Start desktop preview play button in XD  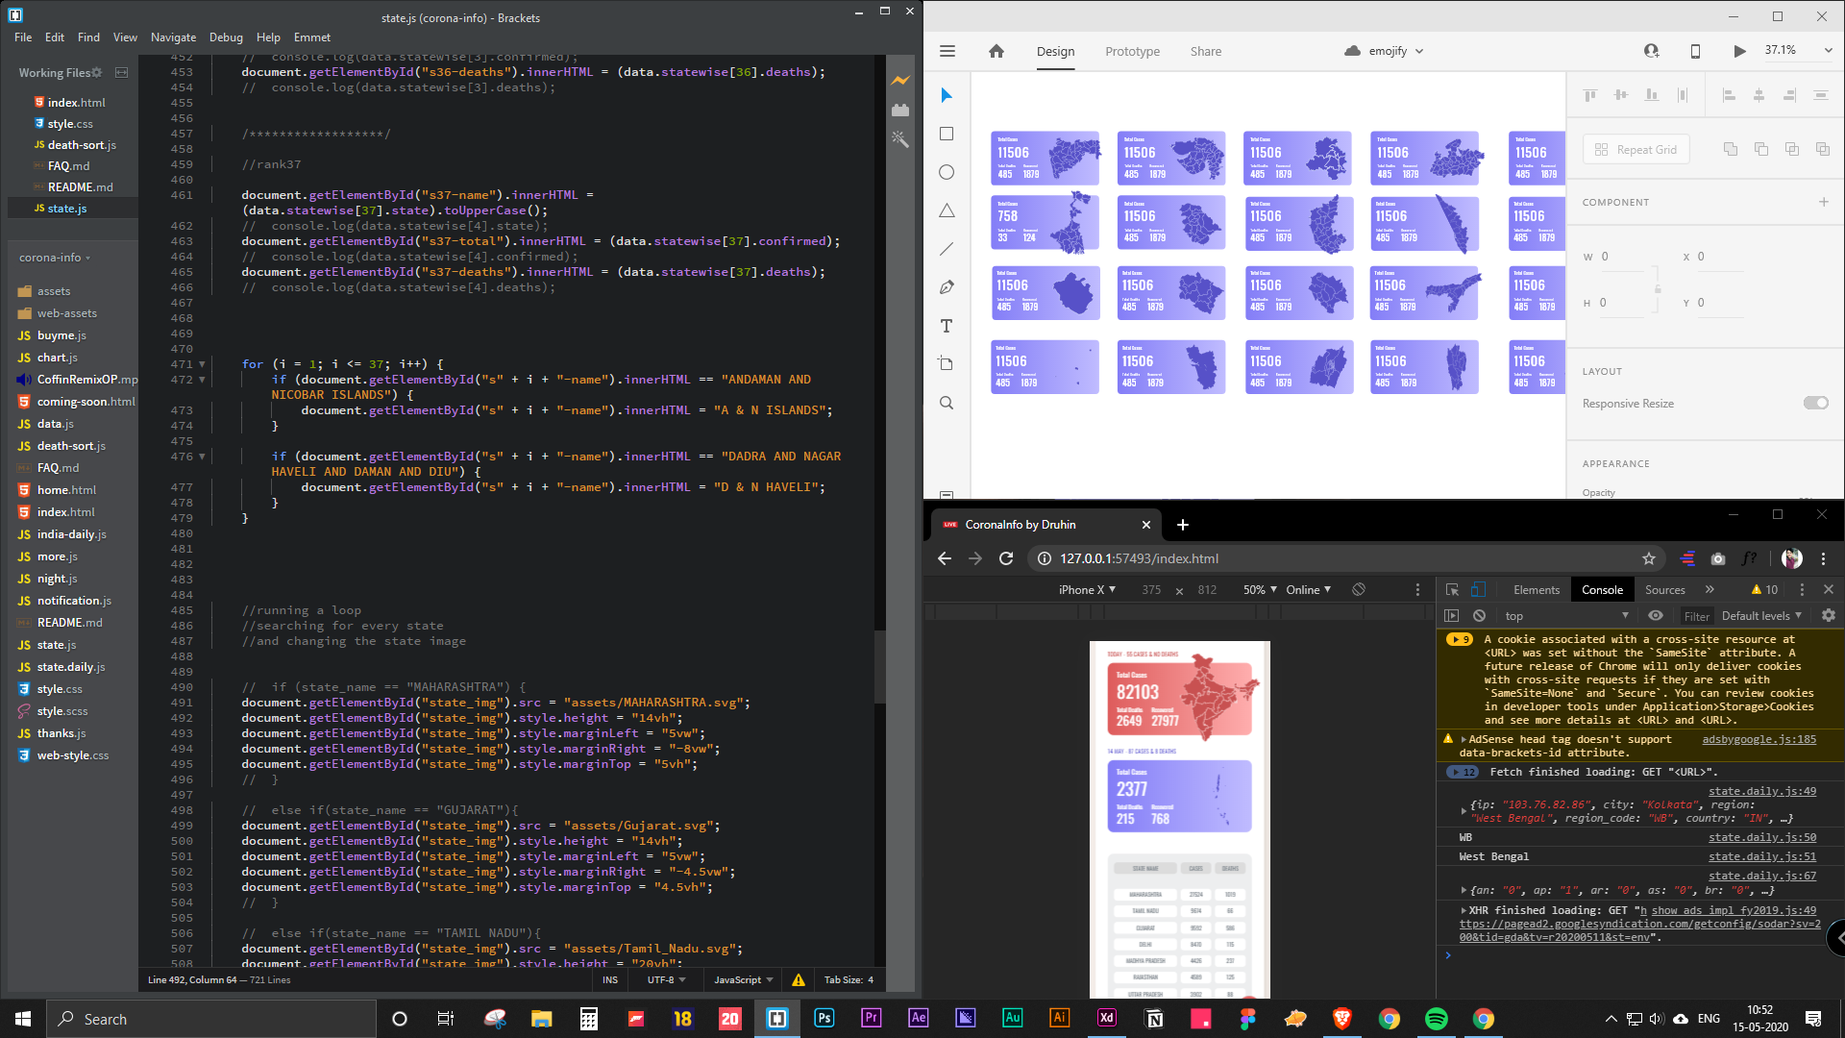click(x=1740, y=51)
